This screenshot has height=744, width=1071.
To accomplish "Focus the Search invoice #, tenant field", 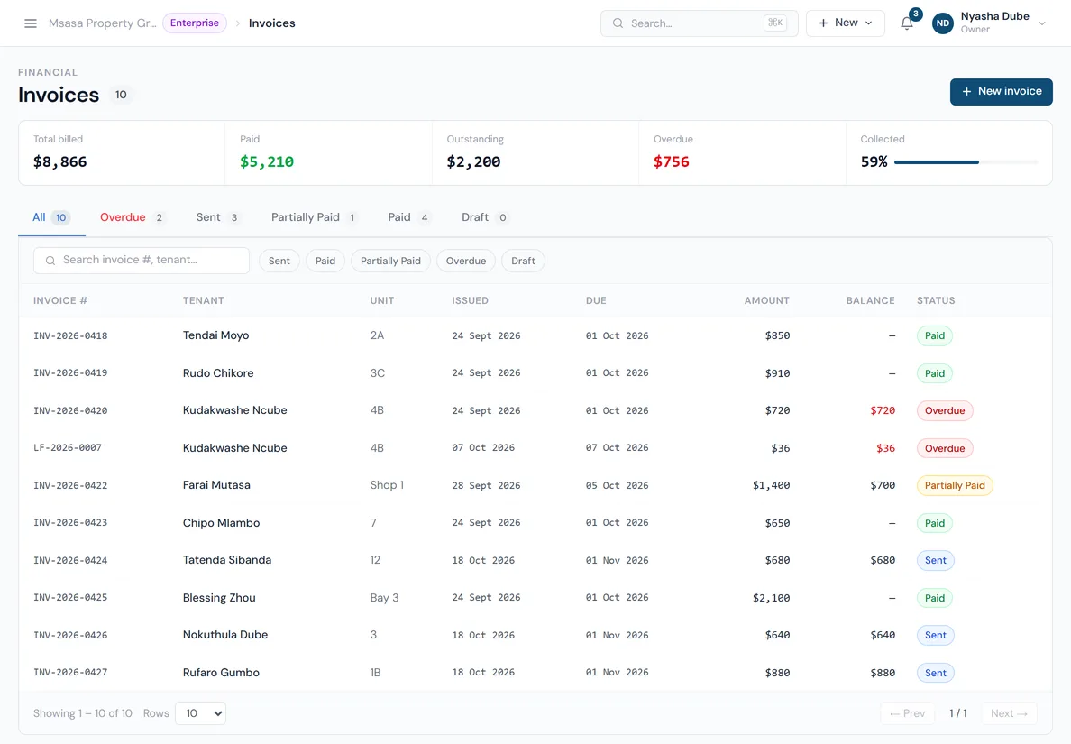I will pyautogui.click(x=142, y=261).
